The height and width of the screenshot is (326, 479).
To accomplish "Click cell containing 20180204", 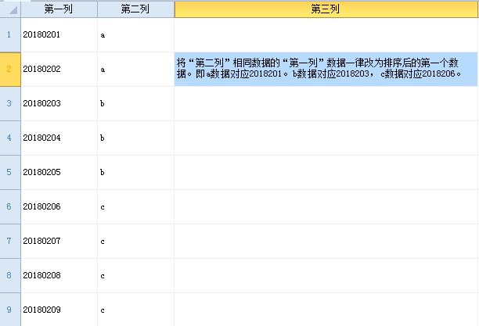I will tap(59, 138).
